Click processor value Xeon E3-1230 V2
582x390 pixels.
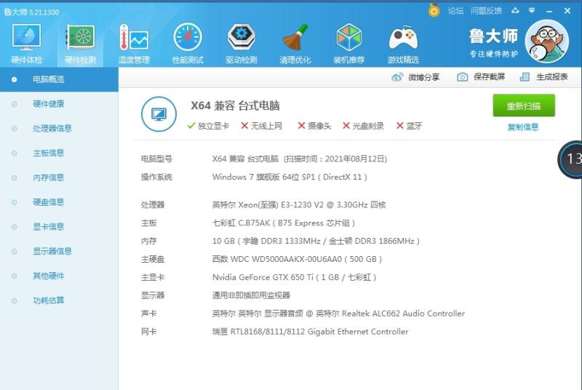click(299, 205)
